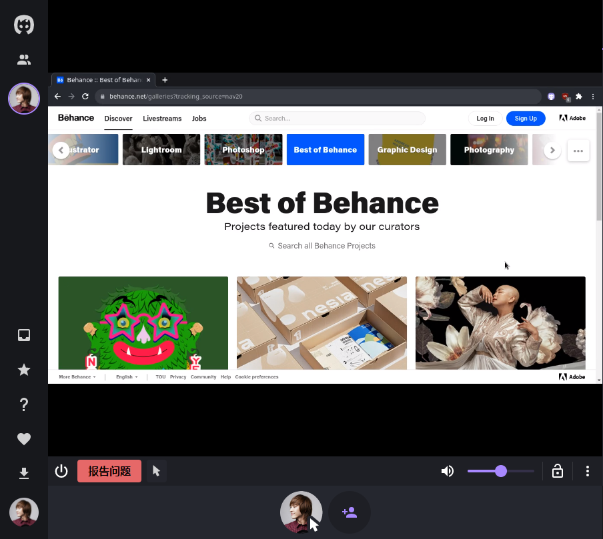Click Cookie preferences footer link
This screenshot has height=539, width=603.
[x=257, y=377]
